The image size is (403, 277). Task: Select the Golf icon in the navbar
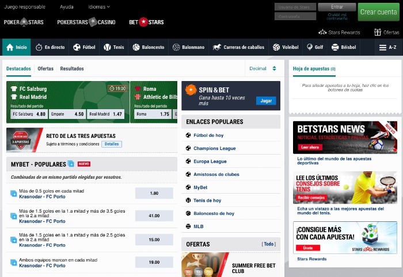coord(310,47)
